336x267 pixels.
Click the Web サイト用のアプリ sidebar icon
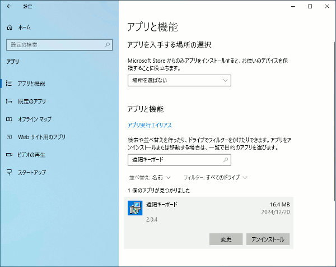pos(9,137)
